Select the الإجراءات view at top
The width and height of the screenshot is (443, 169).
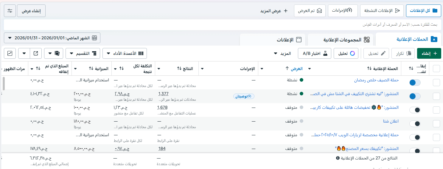point(343,11)
